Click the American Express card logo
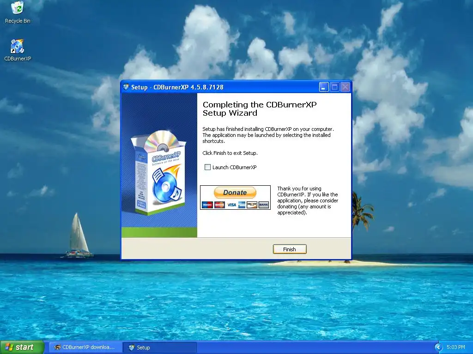Screen dimensions: 473x354 click(242, 205)
